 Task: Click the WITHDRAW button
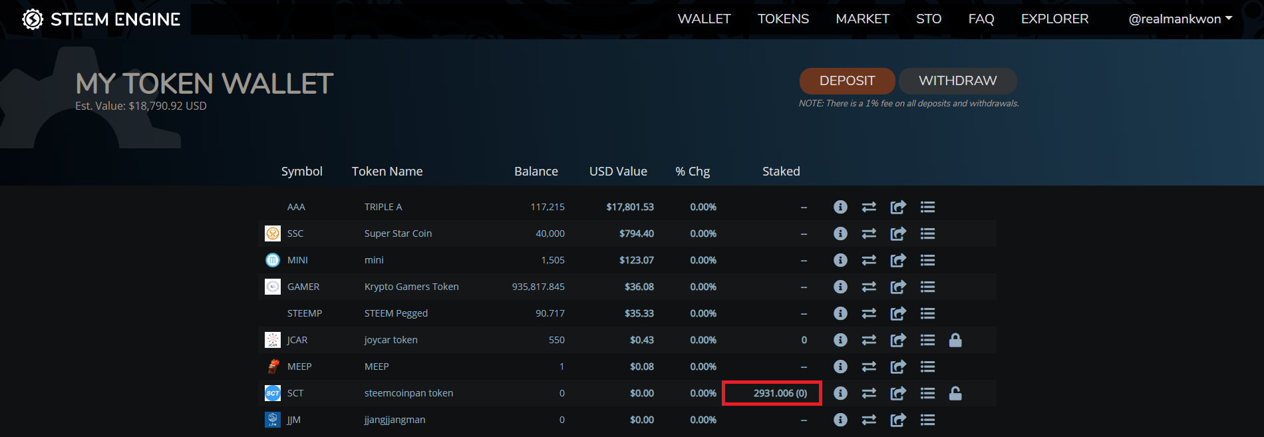(x=958, y=80)
